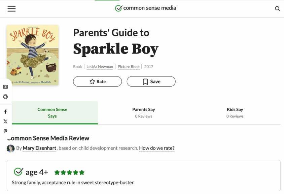Open the hamburger navigation menu
The image size is (284, 194).
tap(11, 9)
